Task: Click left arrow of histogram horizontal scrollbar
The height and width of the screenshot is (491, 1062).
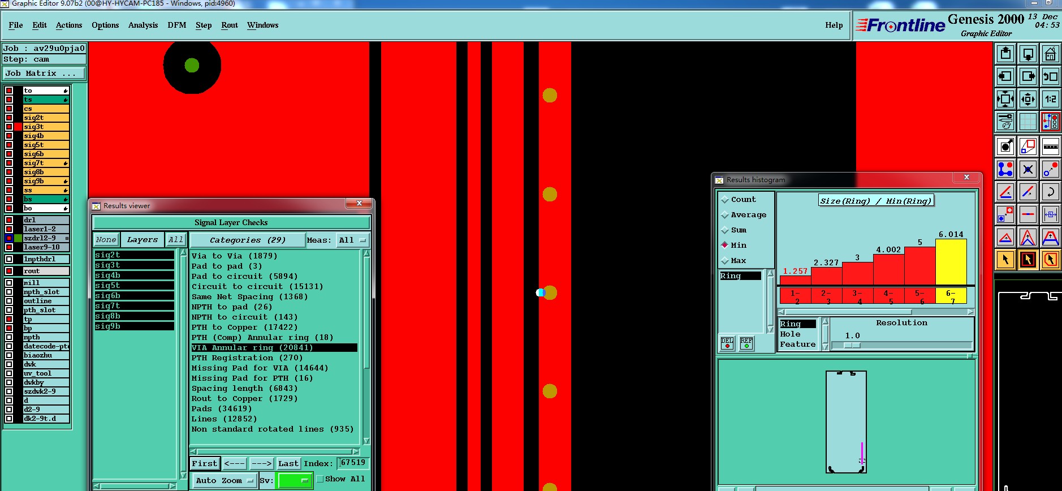Action: click(782, 312)
